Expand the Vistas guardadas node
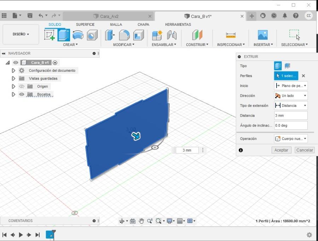The image size is (318, 241). tap(13, 78)
